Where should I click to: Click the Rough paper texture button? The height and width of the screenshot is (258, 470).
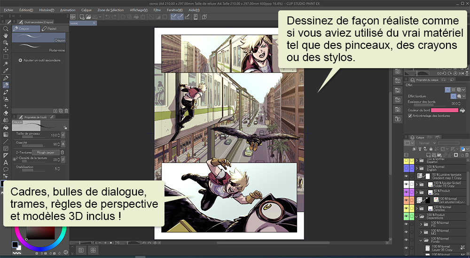(46, 152)
